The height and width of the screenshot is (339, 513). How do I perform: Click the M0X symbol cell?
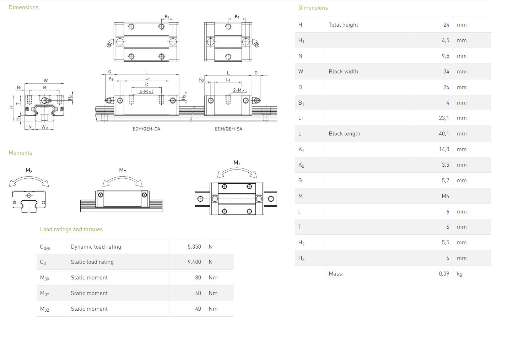tap(52, 278)
